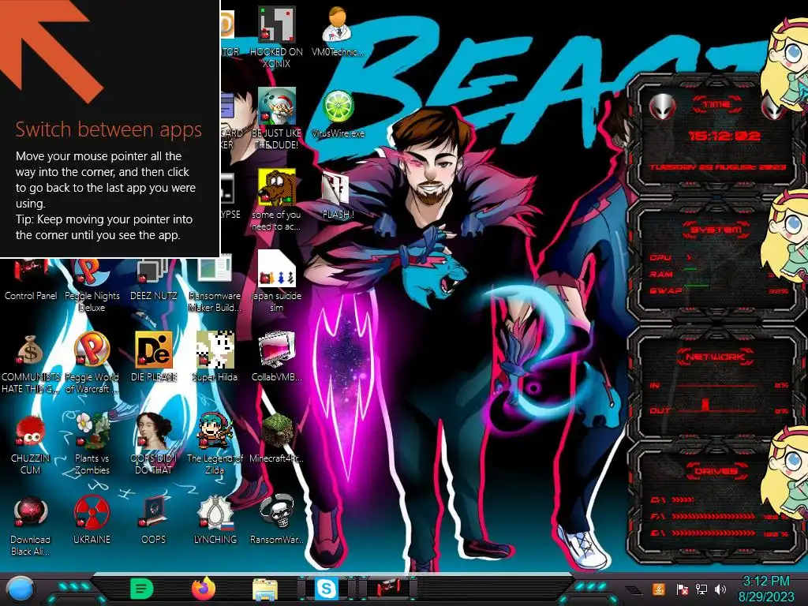
Task: Select the money bag COMMUNISTS HATE THIS icon
Action: (x=31, y=363)
